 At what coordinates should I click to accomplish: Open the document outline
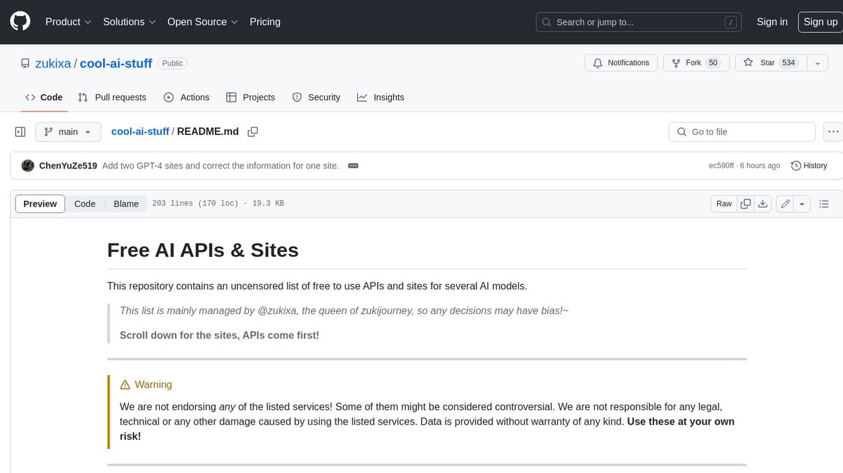[x=824, y=204]
